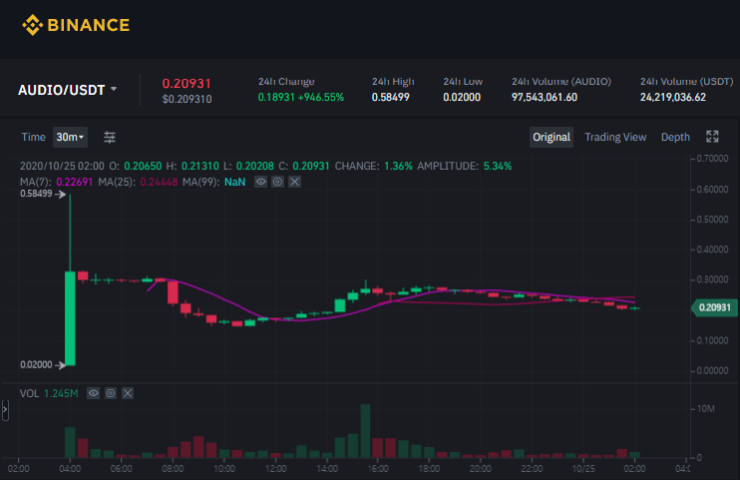Click the red last price 0.20931

point(186,84)
